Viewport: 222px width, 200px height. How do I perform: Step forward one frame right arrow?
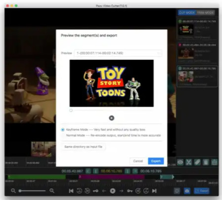click(x=122, y=191)
